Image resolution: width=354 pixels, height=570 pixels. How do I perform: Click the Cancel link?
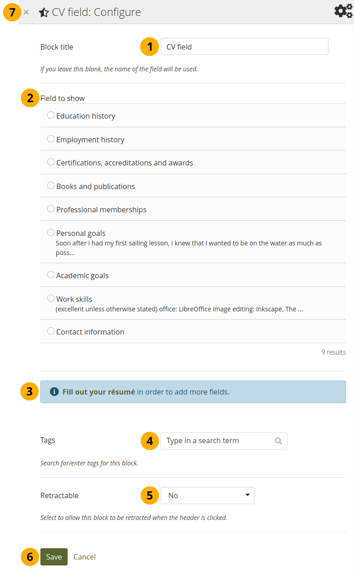point(84,557)
